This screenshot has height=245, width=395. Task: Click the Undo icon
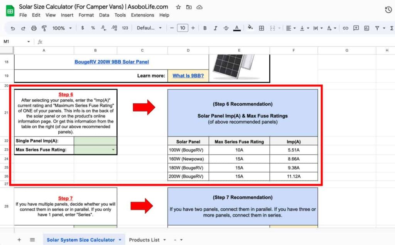[x=13, y=28]
